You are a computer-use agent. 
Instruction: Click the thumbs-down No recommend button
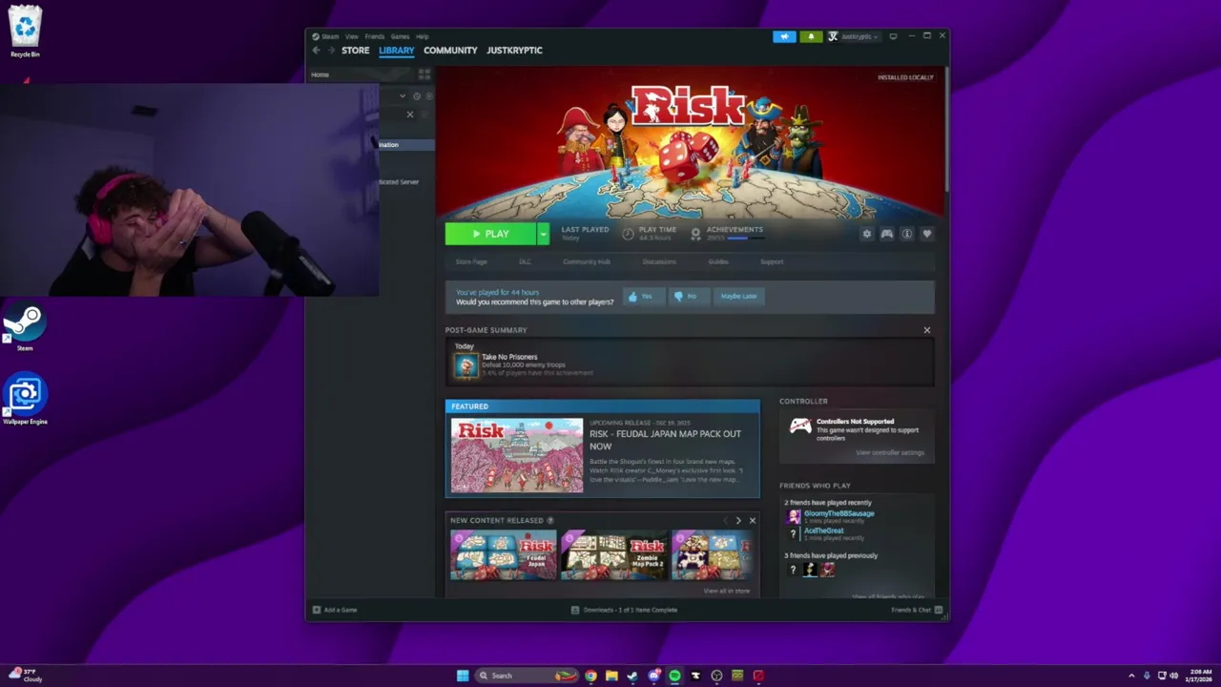pos(688,296)
